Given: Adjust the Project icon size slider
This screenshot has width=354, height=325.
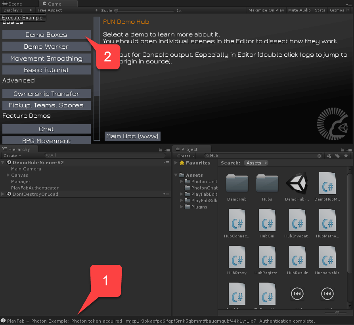Looking at the screenshot, I should tap(337, 313).
